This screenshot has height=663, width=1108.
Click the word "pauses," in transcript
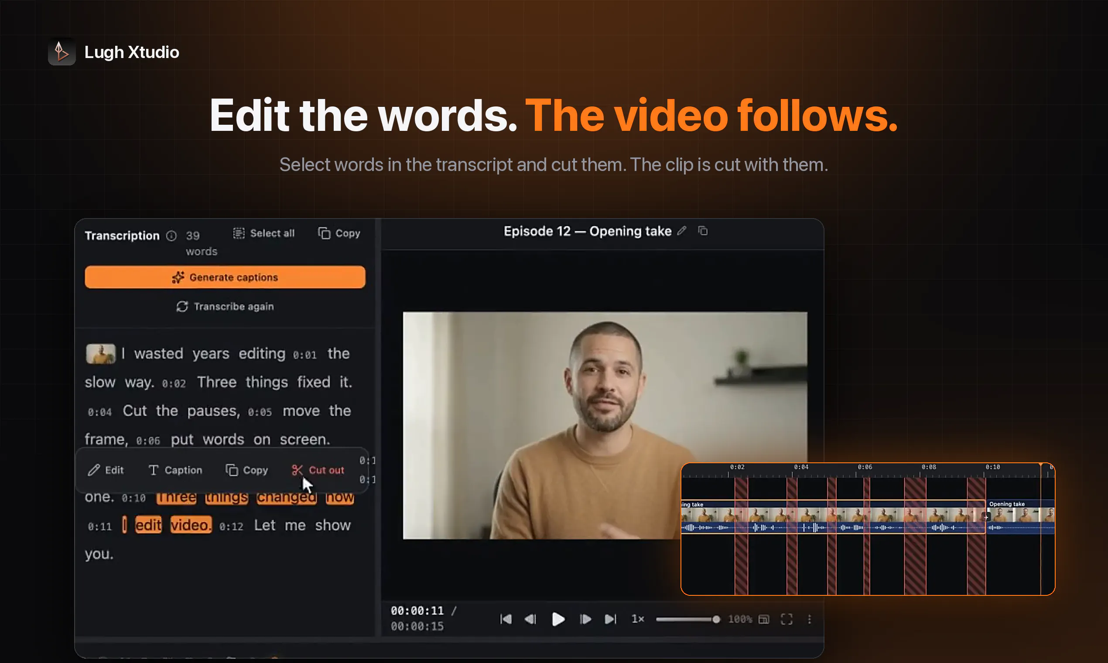214,411
